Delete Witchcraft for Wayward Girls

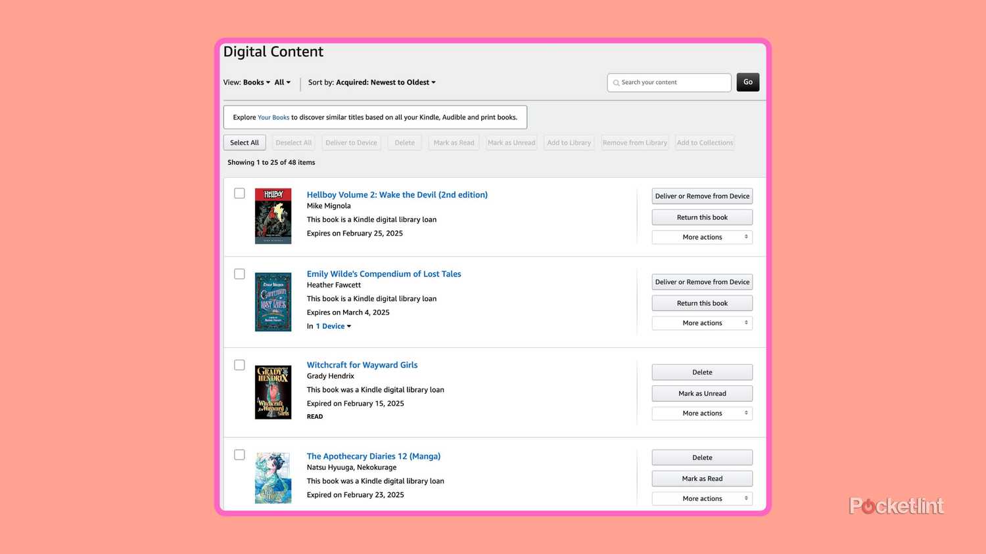click(702, 372)
